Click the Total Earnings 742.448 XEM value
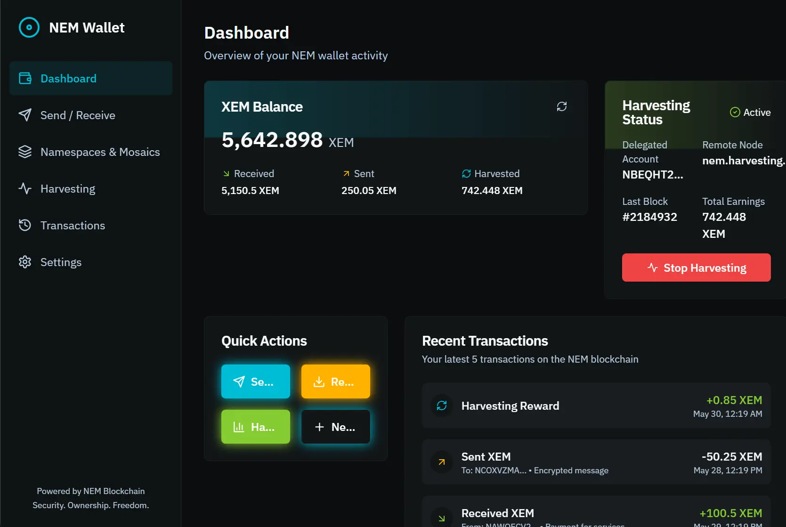Screen dimensions: 786x527 [724, 226]
